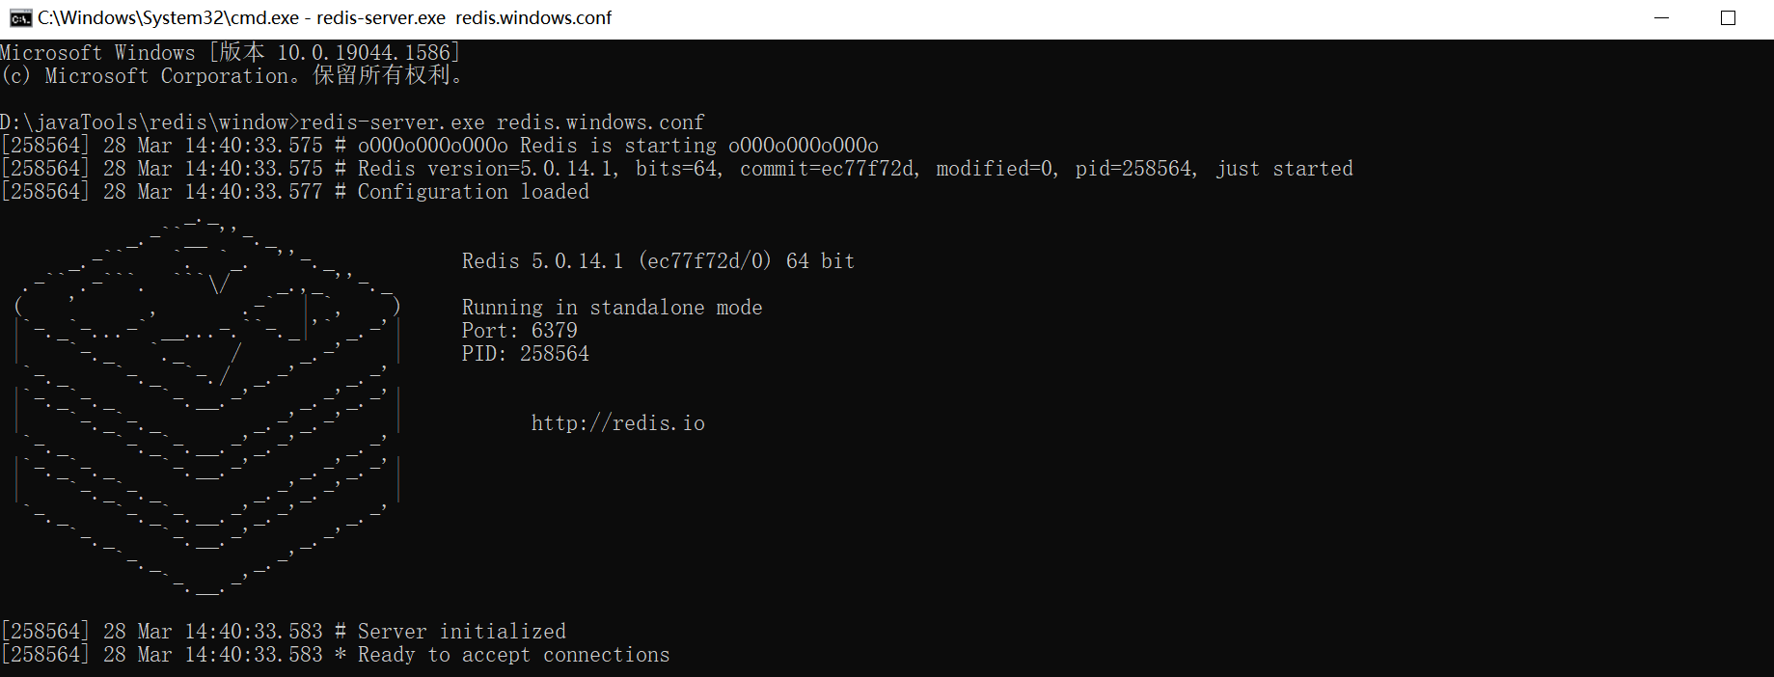The height and width of the screenshot is (677, 1774).
Task: Click the Redis is starting log line
Action: (x=439, y=146)
